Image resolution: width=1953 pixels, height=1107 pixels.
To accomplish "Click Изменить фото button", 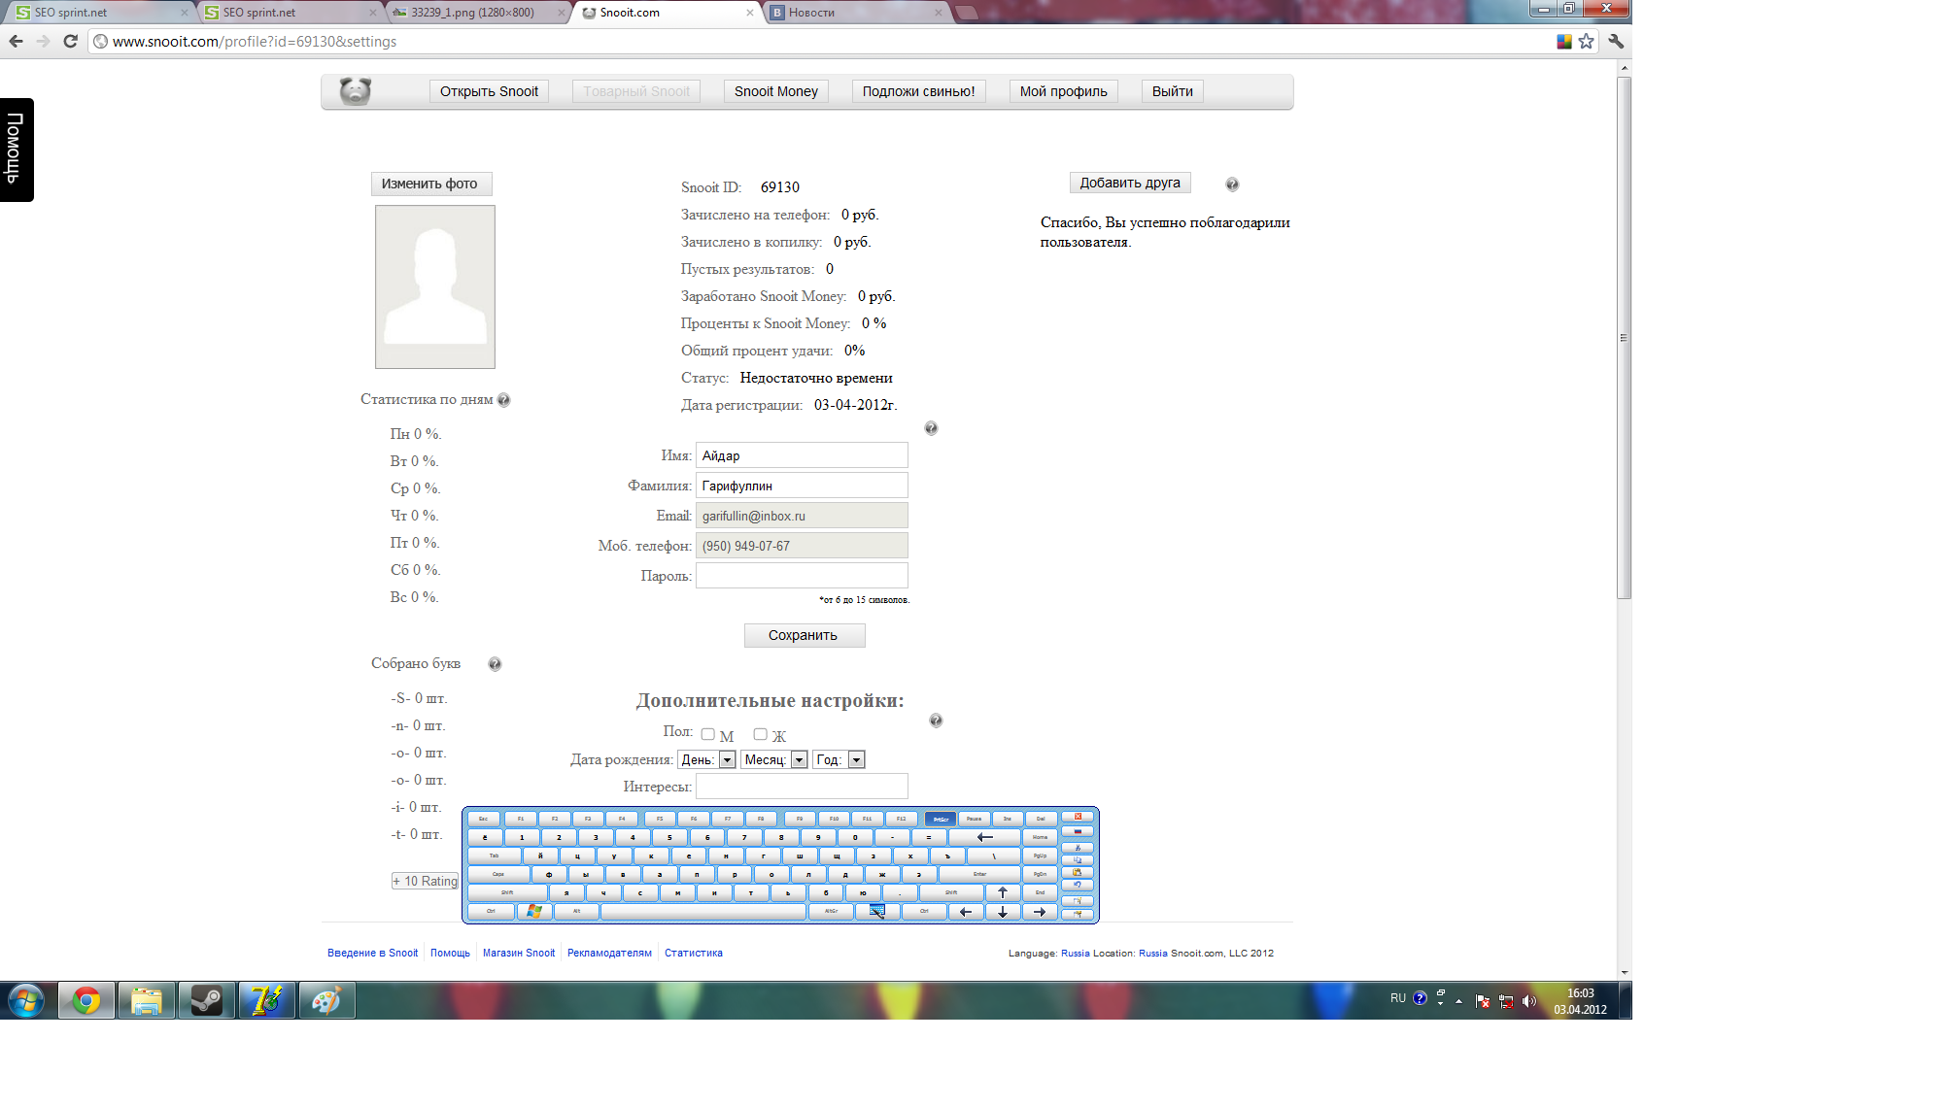I will (430, 184).
